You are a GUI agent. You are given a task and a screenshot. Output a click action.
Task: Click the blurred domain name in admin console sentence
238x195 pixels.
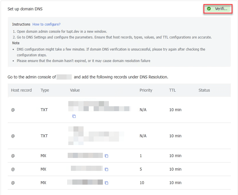[64, 77]
